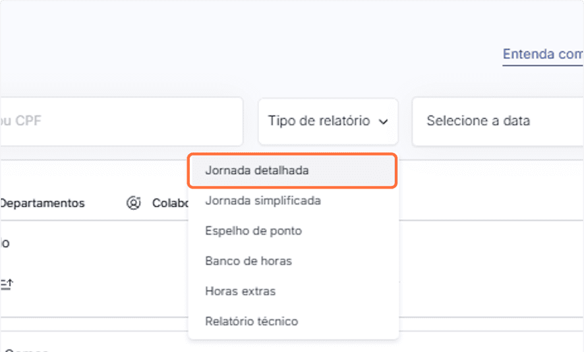Click the person icon beside Colabo tab
This screenshot has width=584, height=352.
point(134,203)
